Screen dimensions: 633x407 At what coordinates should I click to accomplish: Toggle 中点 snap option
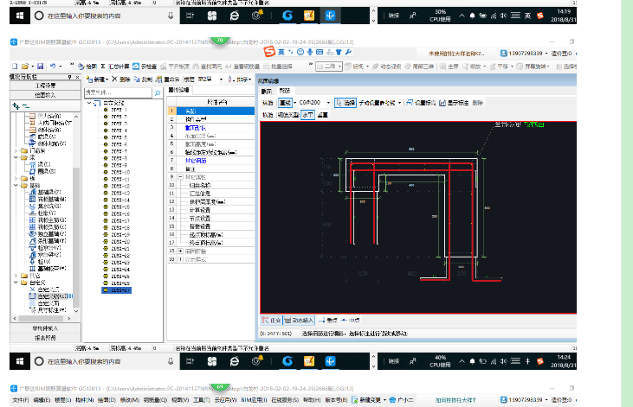tap(350, 321)
